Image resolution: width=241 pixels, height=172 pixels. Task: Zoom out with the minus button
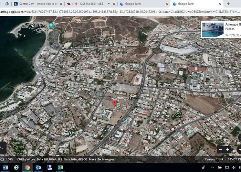[220, 150]
